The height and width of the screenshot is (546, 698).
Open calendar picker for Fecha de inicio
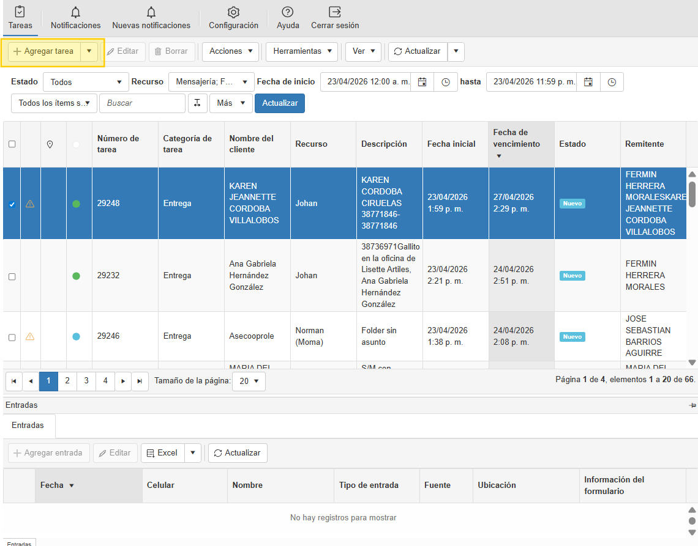pyautogui.click(x=422, y=82)
